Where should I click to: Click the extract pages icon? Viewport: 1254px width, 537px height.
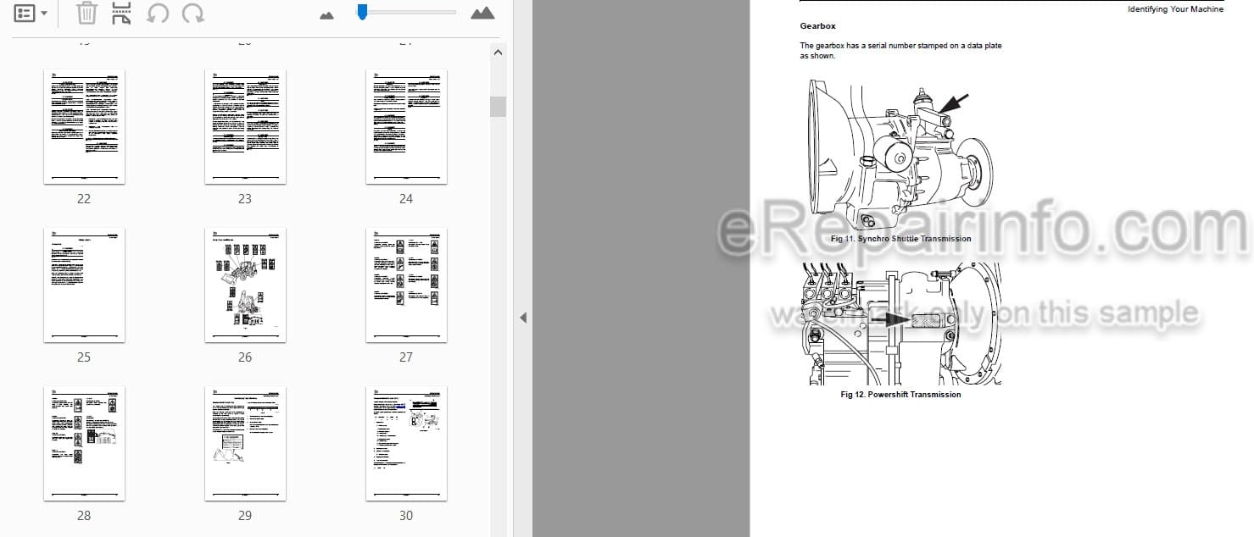(x=122, y=14)
